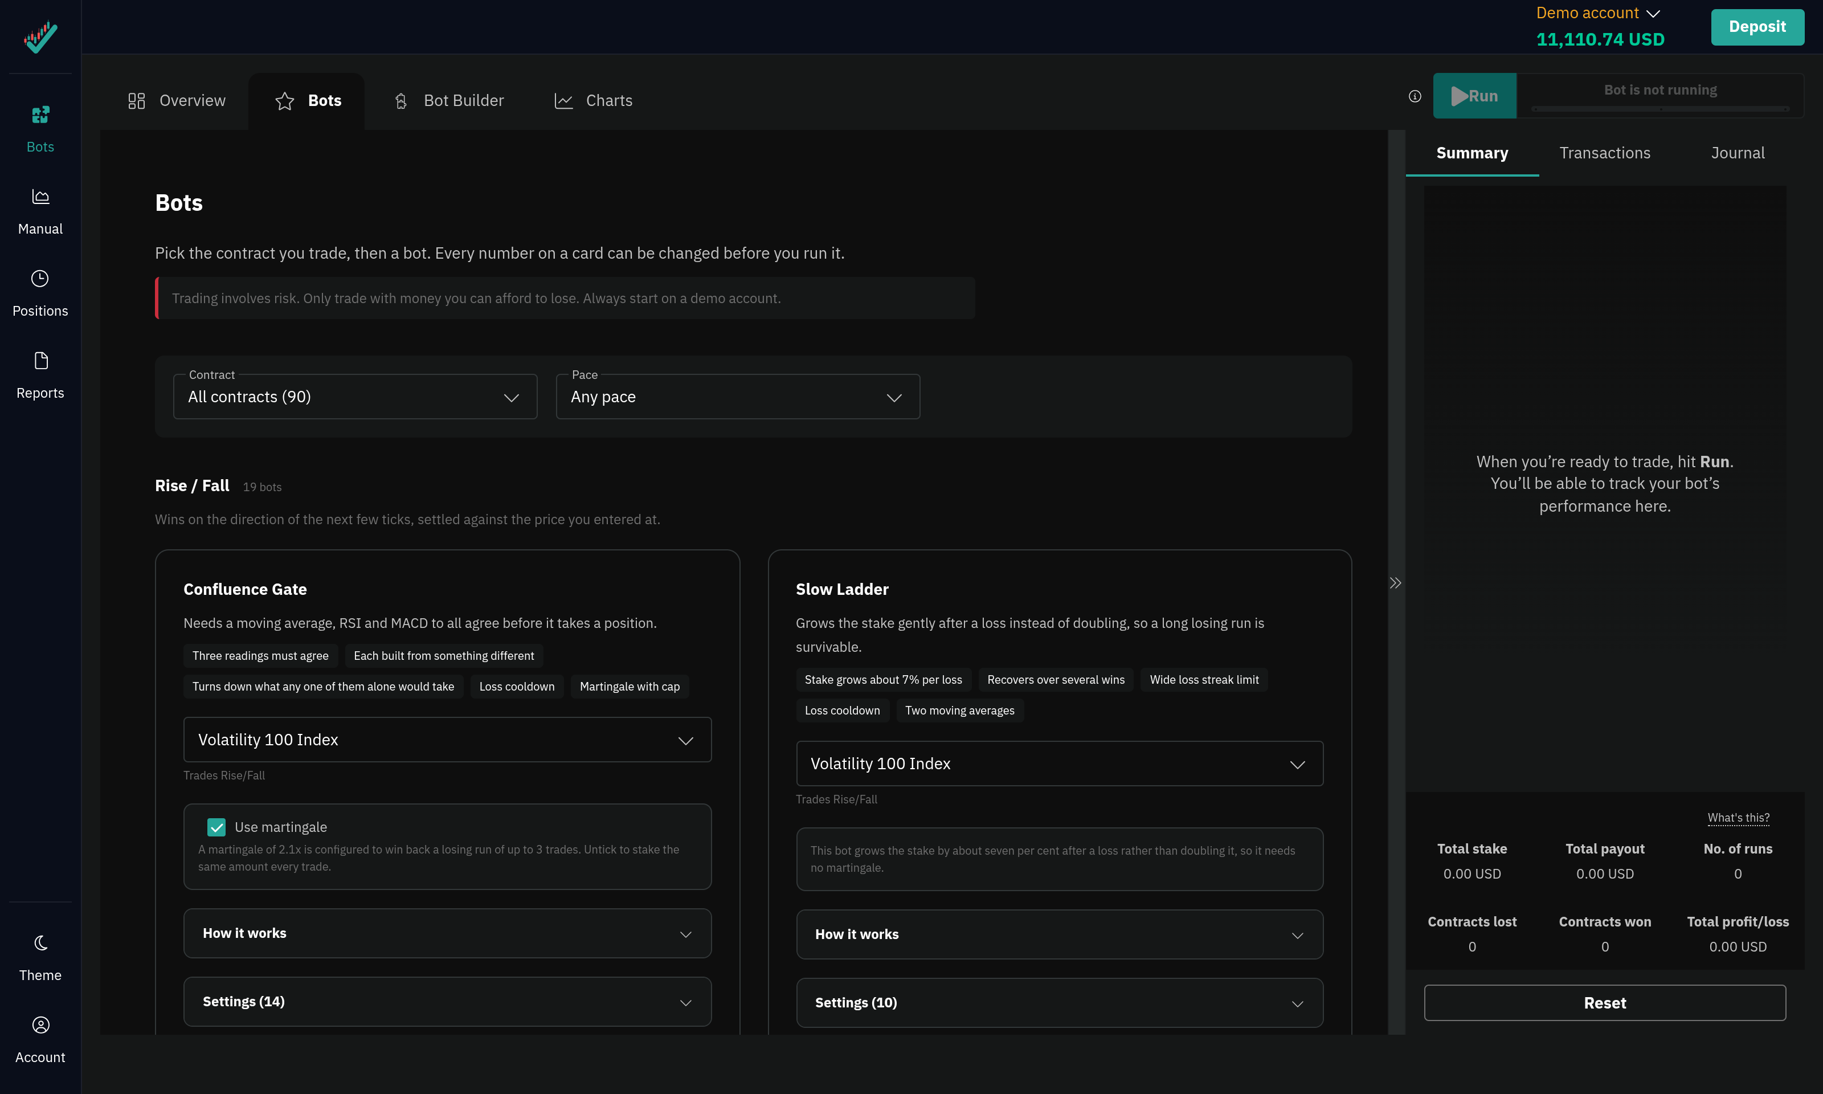The width and height of the screenshot is (1823, 1094).
Task: Select the Bots tab
Action: [307, 100]
